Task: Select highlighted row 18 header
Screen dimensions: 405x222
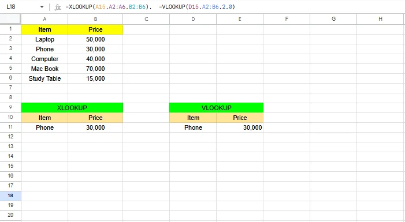Action: [10, 195]
